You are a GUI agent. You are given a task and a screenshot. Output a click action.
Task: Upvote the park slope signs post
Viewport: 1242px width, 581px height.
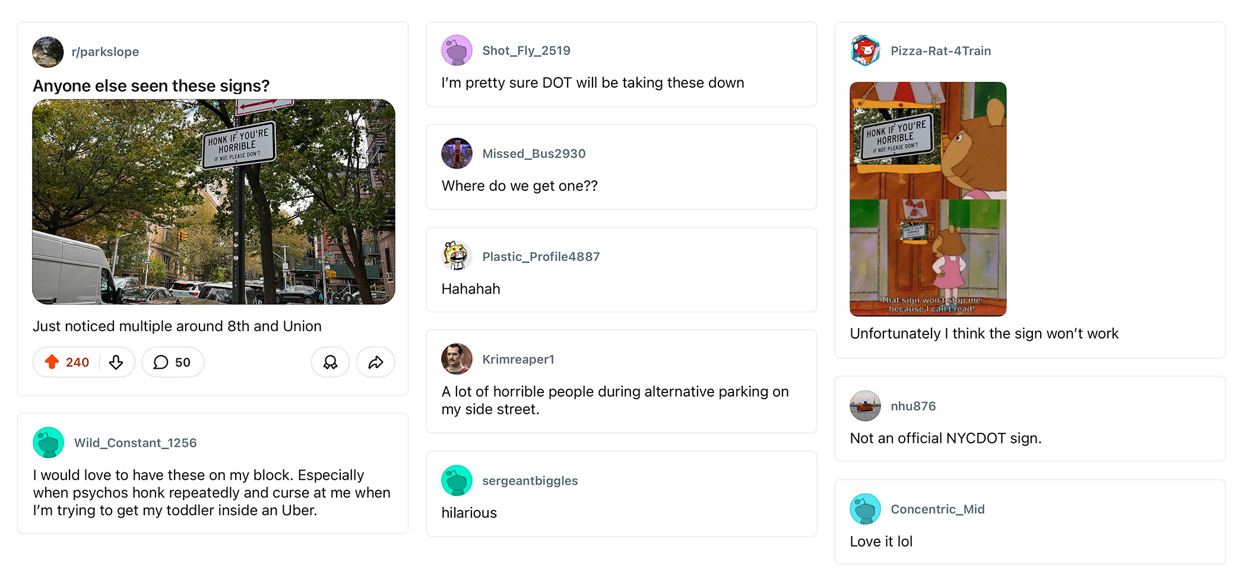point(52,362)
